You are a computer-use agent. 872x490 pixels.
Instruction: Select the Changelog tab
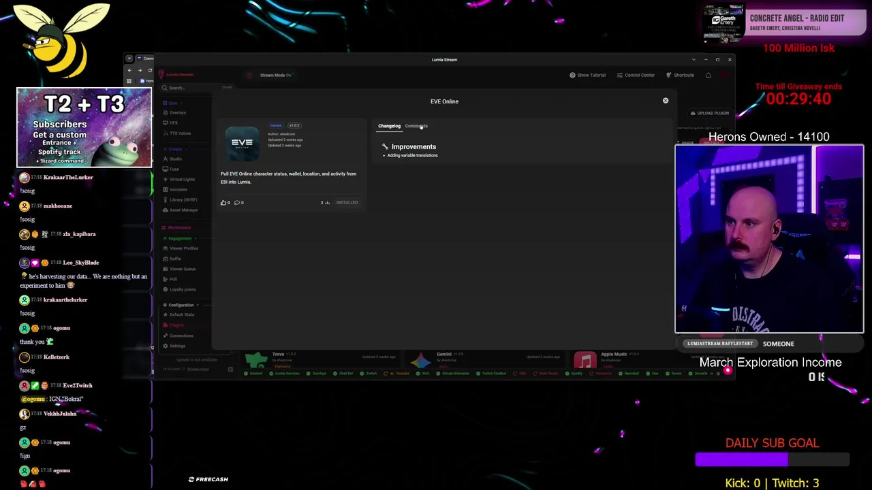click(389, 126)
